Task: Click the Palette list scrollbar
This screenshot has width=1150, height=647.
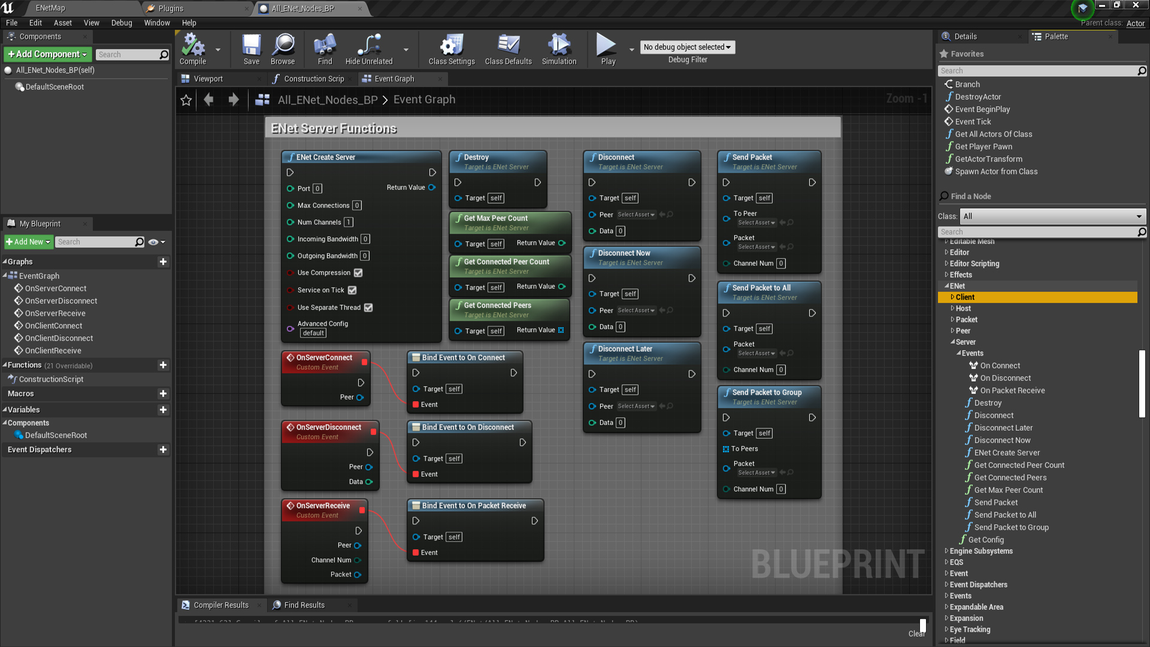Action: 1142,383
